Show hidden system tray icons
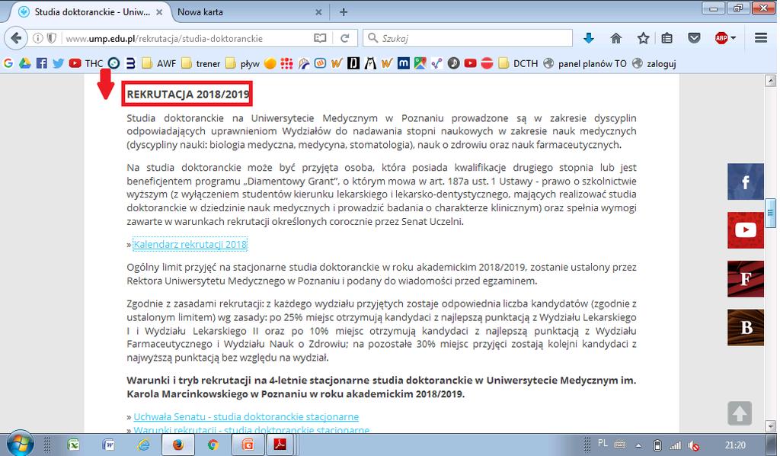This screenshot has width=780, height=456. (x=638, y=445)
